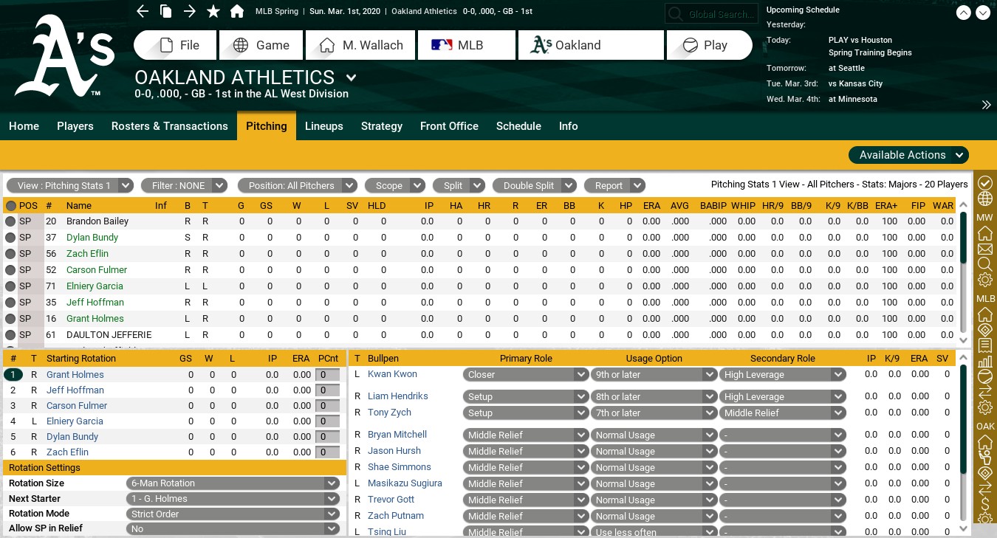The image size is (997, 538).
Task: Click the Play button
Action: pyautogui.click(x=709, y=45)
